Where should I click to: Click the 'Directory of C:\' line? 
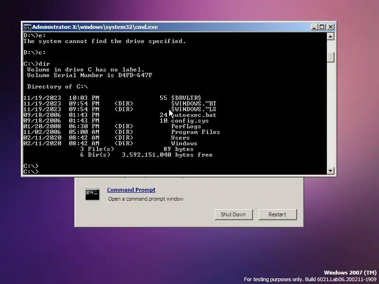[x=57, y=87]
